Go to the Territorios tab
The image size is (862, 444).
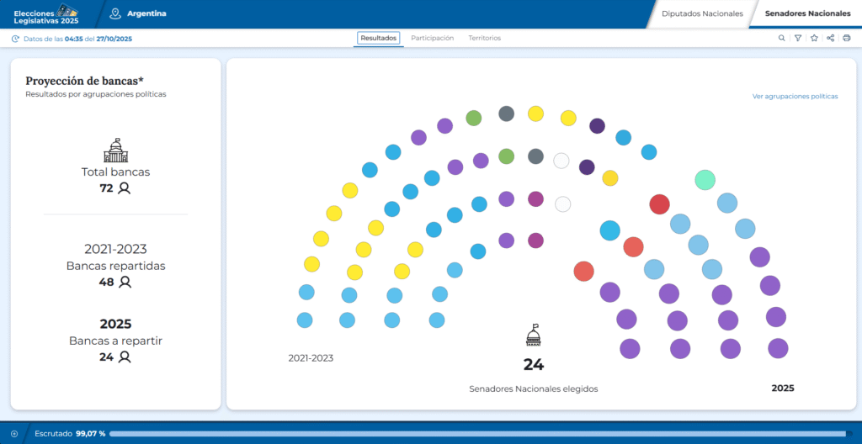[484, 38]
